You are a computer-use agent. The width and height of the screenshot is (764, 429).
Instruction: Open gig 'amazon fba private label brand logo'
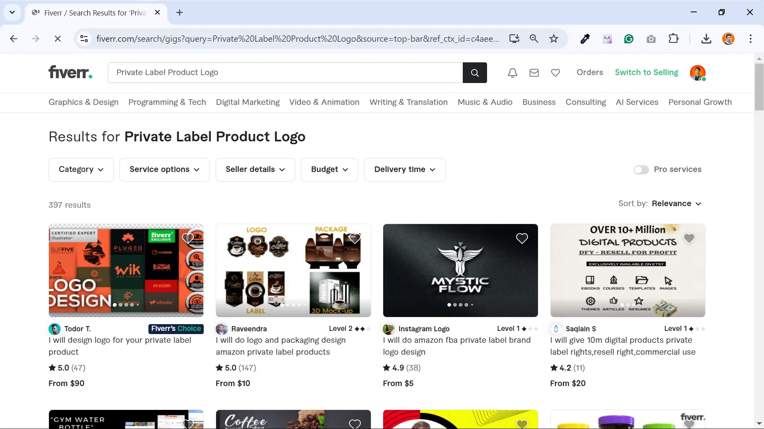click(x=457, y=346)
